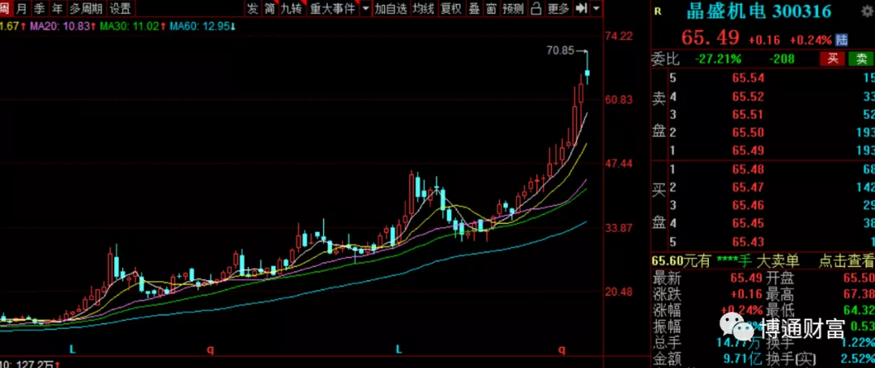Click the 发 toolbar button
This screenshot has width=875, height=368.
pyautogui.click(x=253, y=8)
